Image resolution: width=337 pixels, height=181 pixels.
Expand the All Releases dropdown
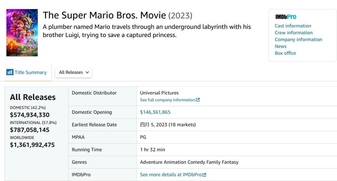pos(74,72)
